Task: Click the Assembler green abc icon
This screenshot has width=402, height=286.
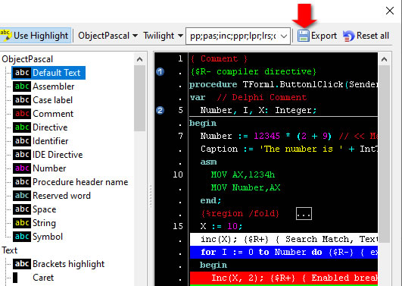Action: click(x=22, y=86)
